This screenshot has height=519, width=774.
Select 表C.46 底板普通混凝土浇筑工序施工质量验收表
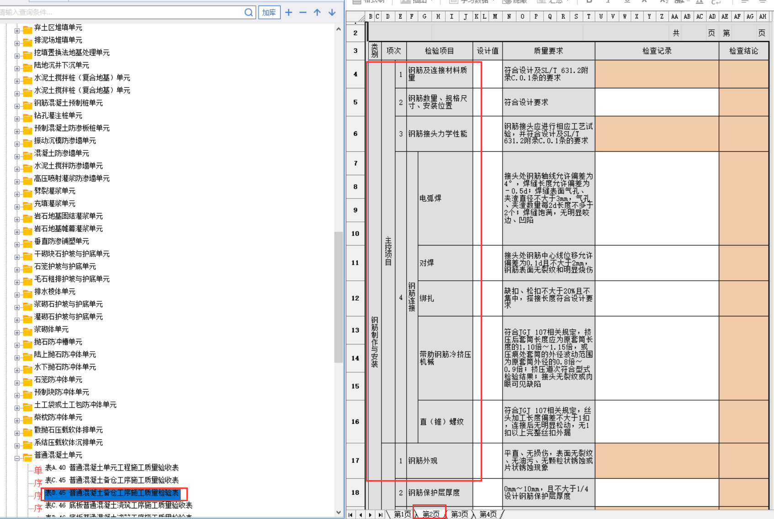point(118,505)
